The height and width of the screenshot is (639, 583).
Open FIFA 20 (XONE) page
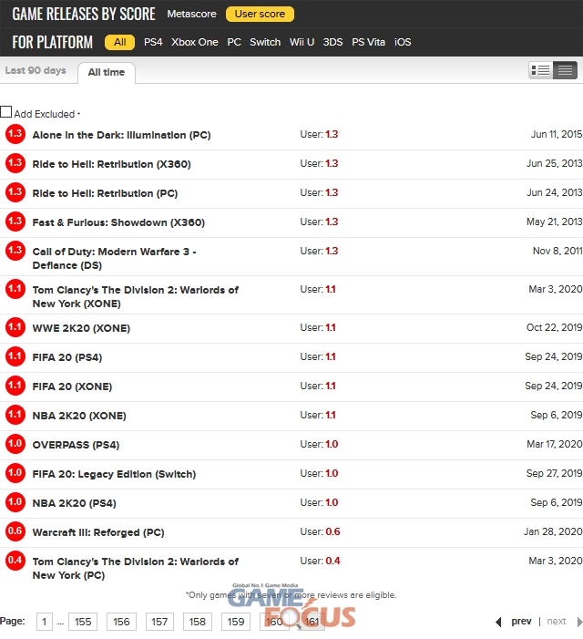tap(72, 386)
